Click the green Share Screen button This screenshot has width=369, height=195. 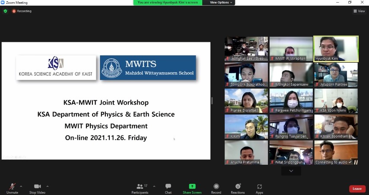click(192, 189)
